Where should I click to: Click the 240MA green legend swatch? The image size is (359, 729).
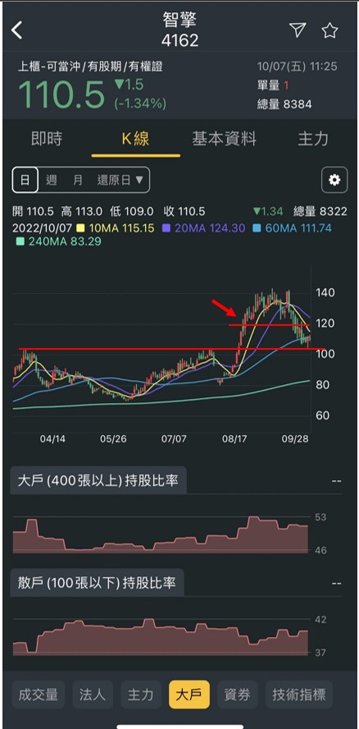19,241
